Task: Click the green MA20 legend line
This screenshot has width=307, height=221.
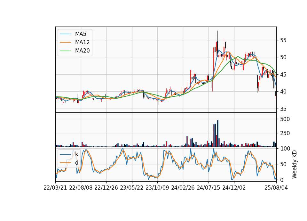Action: pos(65,51)
